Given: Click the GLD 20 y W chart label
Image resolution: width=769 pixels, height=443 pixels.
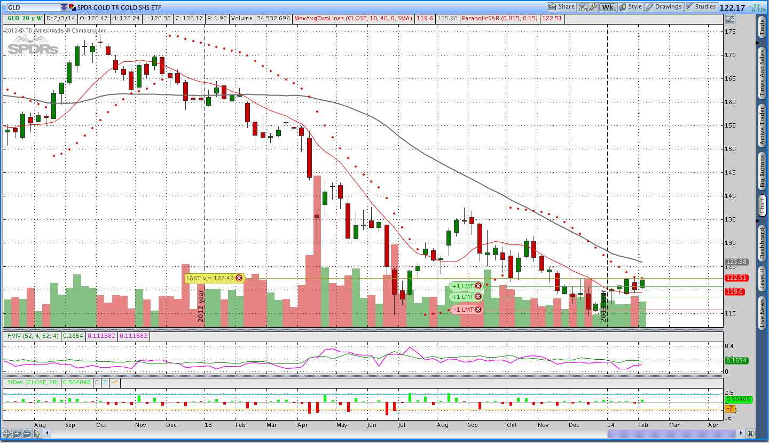Looking at the screenshot, I should pyautogui.click(x=25, y=18).
